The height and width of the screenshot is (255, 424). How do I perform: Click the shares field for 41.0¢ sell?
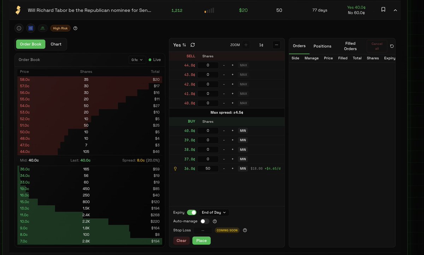point(208,94)
